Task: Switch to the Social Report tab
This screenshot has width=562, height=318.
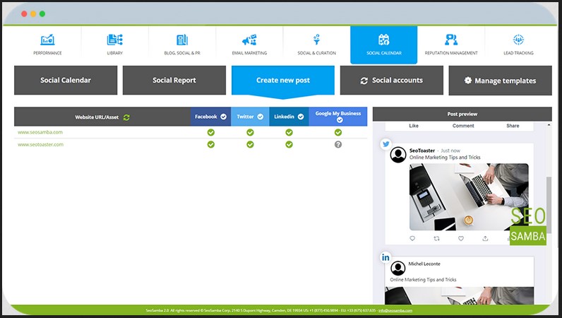Action: [174, 81]
